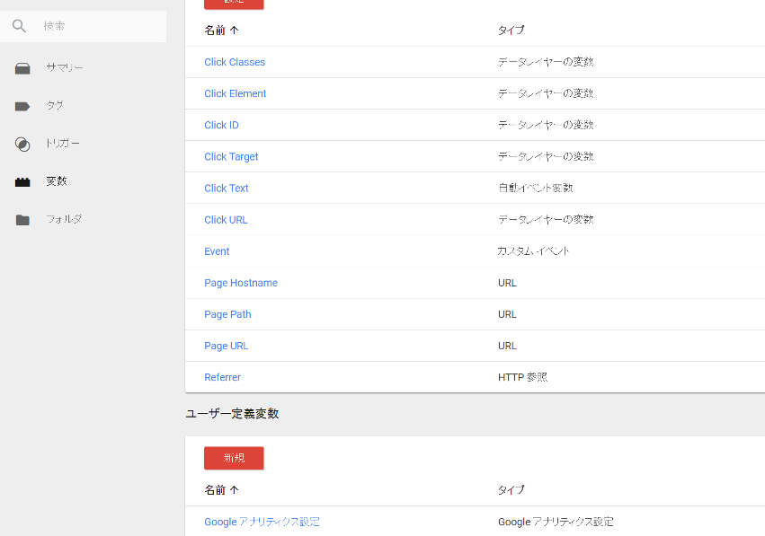Open the Referrer variable
765x536 pixels.
[x=222, y=377]
